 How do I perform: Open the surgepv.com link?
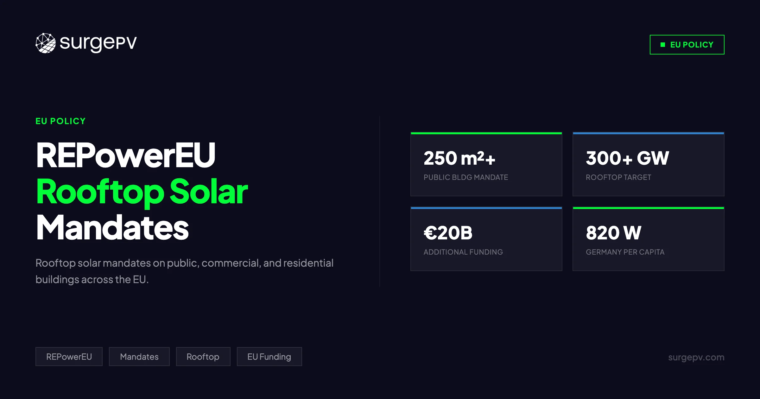coord(696,357)
